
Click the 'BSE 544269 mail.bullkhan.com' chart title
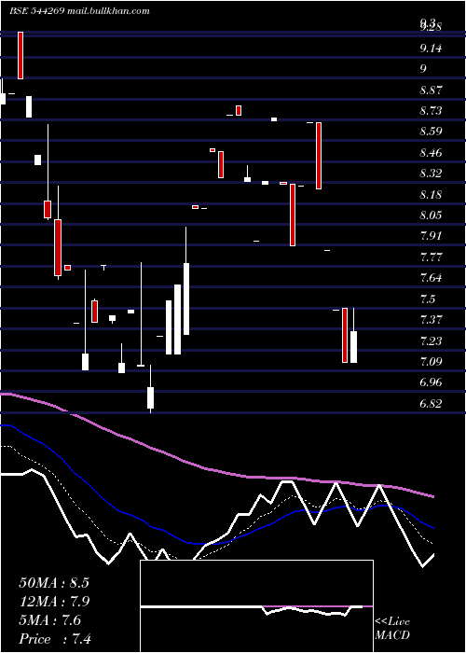pyautogui.click(x=79, y=11)
